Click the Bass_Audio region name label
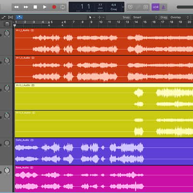Screen dimensions: 193x193 click(x=22, y=167)
